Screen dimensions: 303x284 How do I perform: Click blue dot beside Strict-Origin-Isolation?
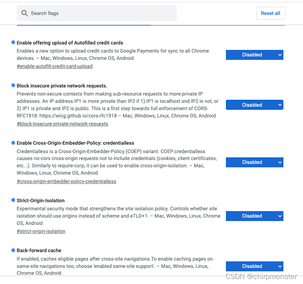point(13,200)
